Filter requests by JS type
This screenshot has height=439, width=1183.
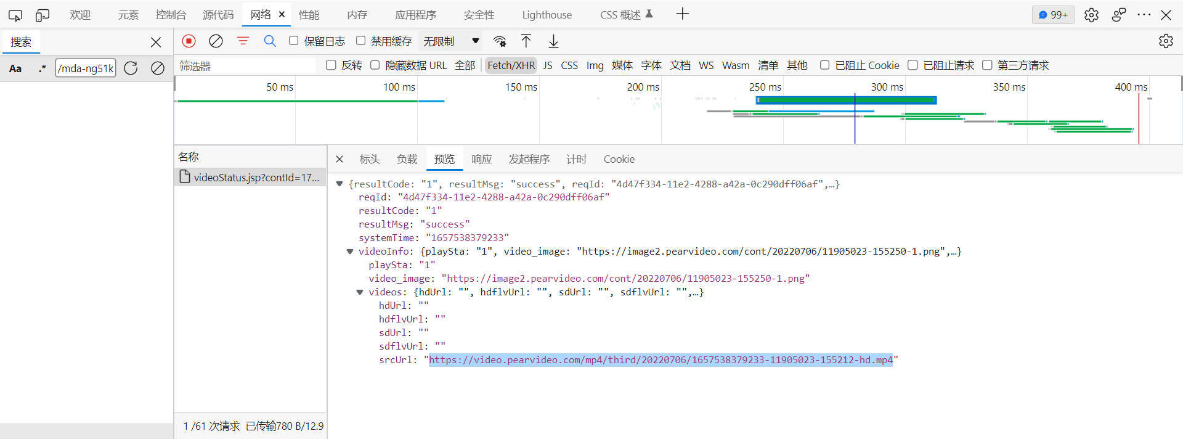548,65
